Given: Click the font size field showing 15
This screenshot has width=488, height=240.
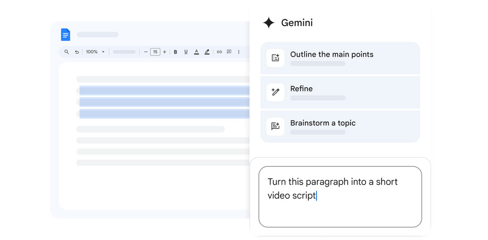Looking at the screenshot, I should [x=155, y=52].
